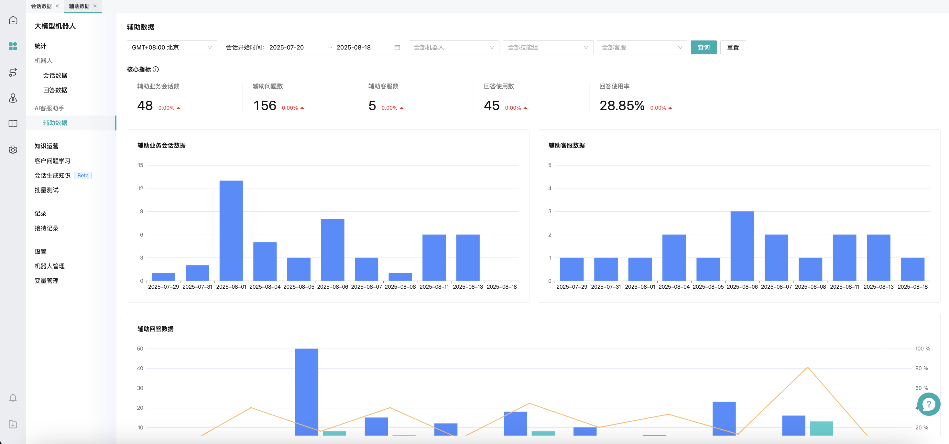The image size is (949, 444).
Task: Open 会话数据 in sidebar
Action: 55,75
